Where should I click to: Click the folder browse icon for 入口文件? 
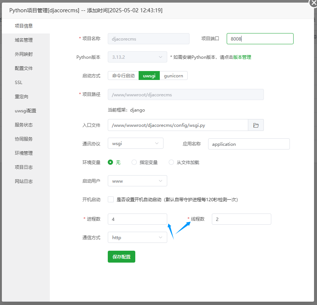(256, 125)
